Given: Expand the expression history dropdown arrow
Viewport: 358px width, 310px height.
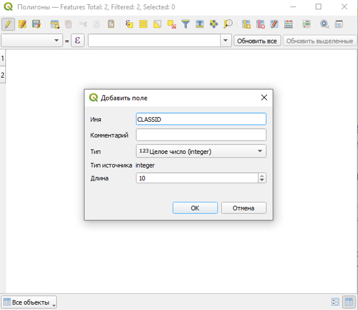Looking at the screenshot, I should pos(226,41).
